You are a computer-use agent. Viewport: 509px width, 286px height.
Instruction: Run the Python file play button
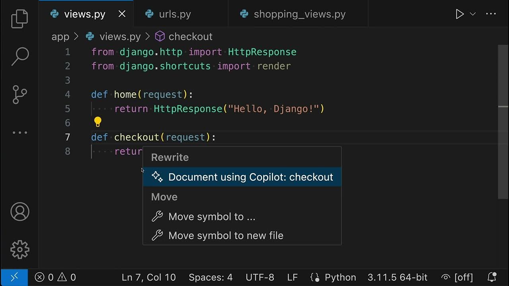pyautogui.click(x=460, y=14)
